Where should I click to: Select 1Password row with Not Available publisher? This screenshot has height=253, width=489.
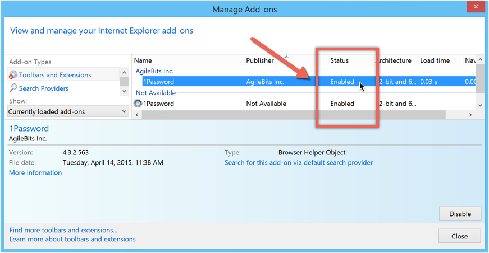(x=304, y=104)
